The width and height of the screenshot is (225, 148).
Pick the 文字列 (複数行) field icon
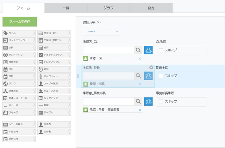41,40
